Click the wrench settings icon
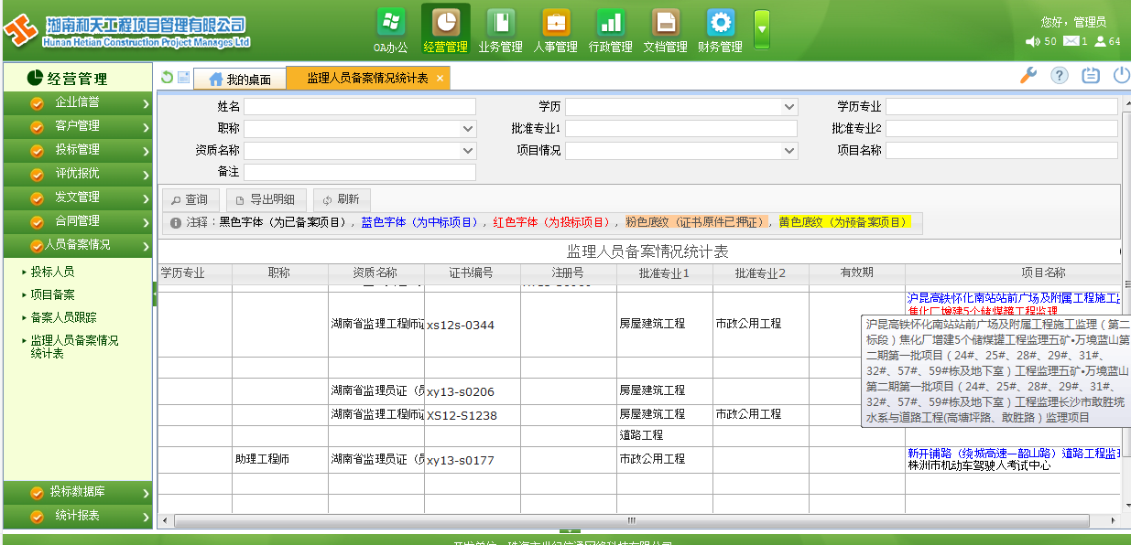Viewport: 1131px width, 545px height. 1028,76
